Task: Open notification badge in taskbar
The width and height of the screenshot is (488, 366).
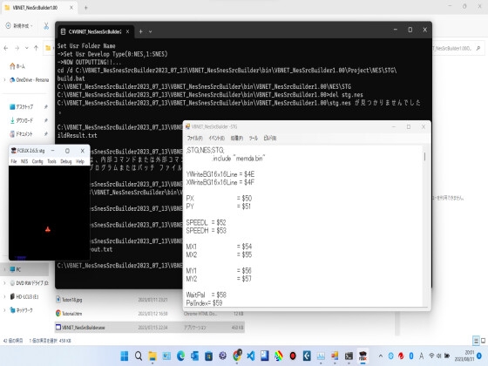Action: tap(479, 356)
